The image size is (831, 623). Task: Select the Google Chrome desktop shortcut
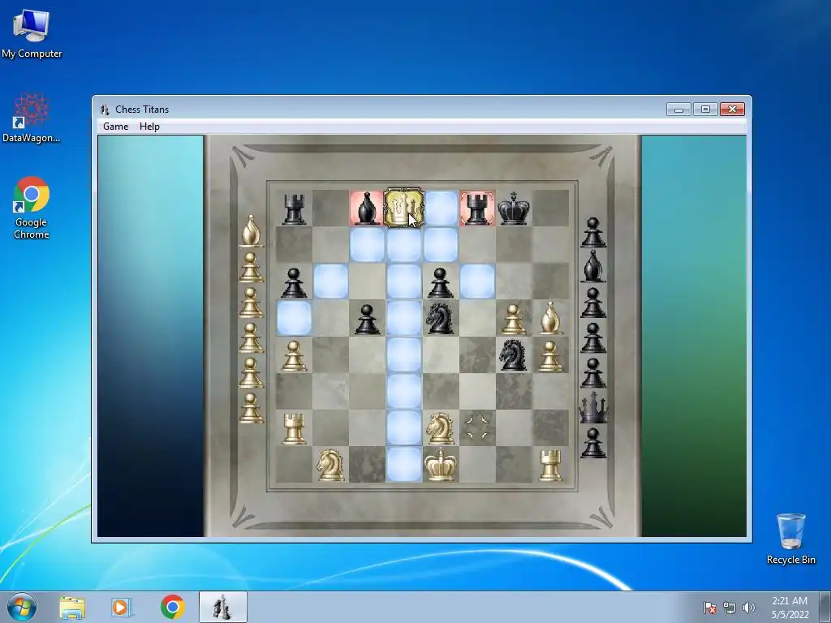click(x=32, y=208)
